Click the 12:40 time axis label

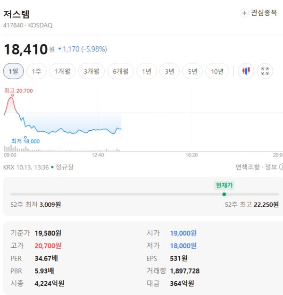(x=98, y=155)
